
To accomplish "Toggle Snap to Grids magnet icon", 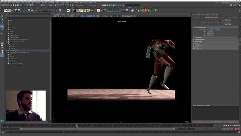I will [62, 5].
